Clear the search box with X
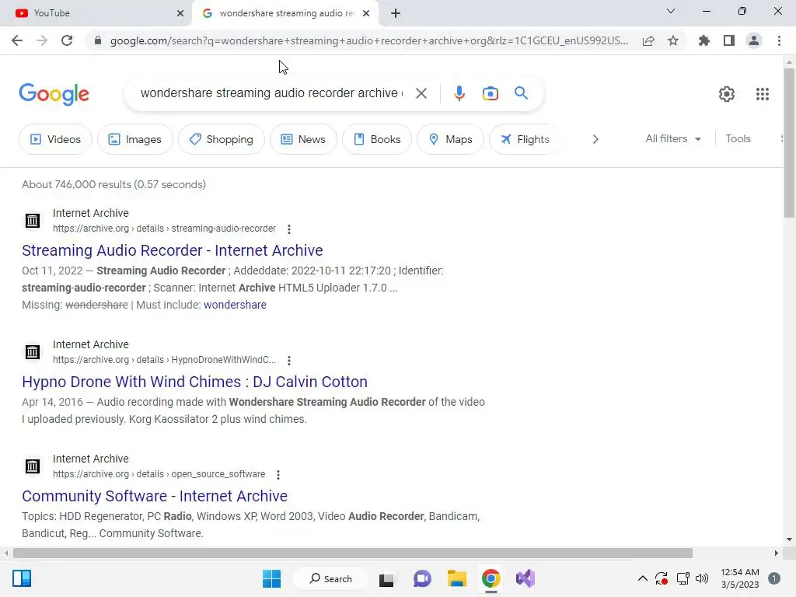The height and width of the screenshot is (597, 796). click(x=421, y=93)
